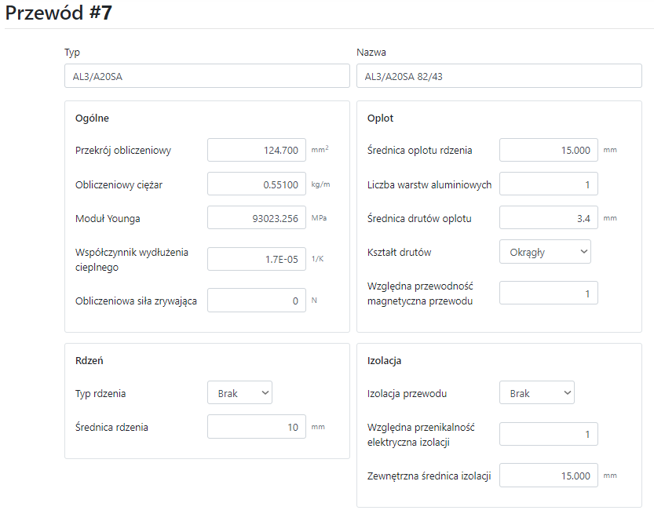Click the Nazwa text field
This screenshot has width=654, height=514.
499,76
